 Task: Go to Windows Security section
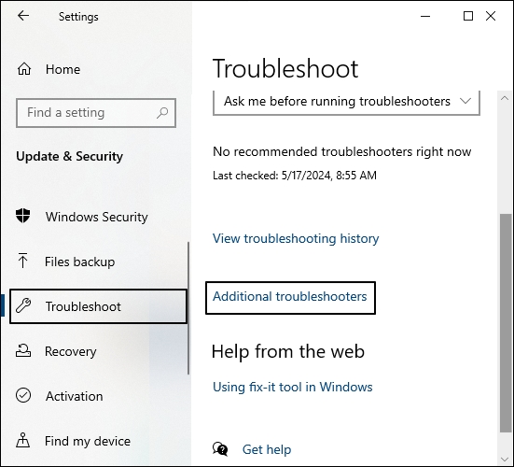click(x=97, y=217)
